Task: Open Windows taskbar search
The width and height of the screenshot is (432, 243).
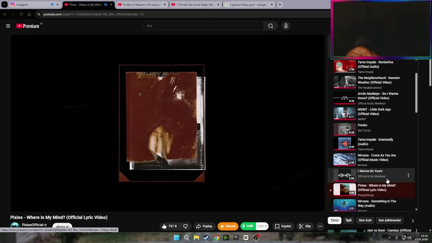Action: tap(186, 238)
